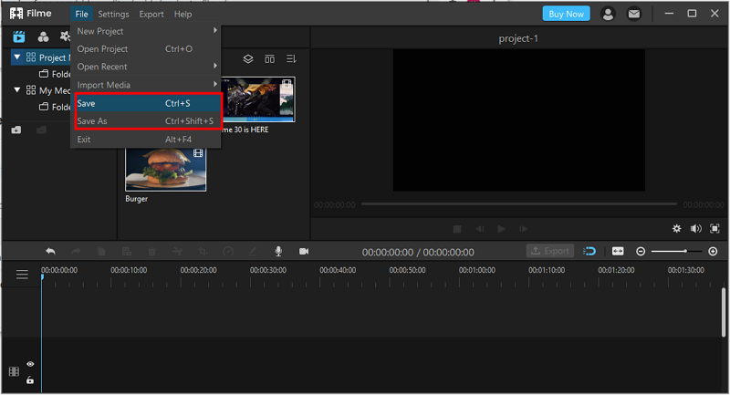Step to next frame button
Screen dimensions: 730x395
pyautogui.click(x=523, y=229)
